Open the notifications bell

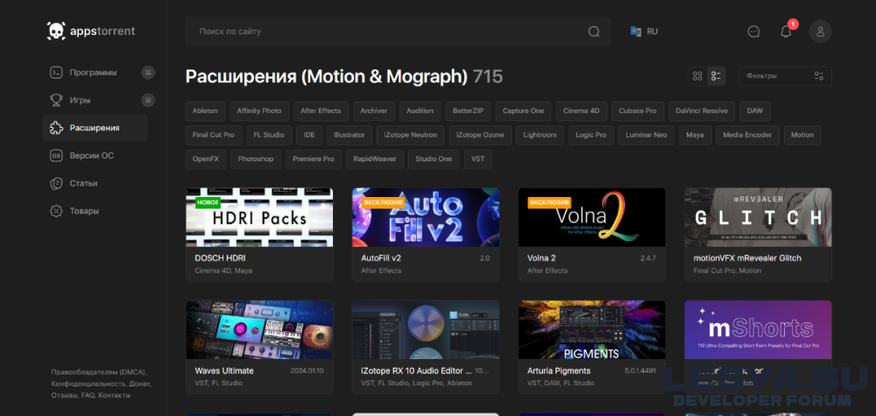tap(786, 32)
